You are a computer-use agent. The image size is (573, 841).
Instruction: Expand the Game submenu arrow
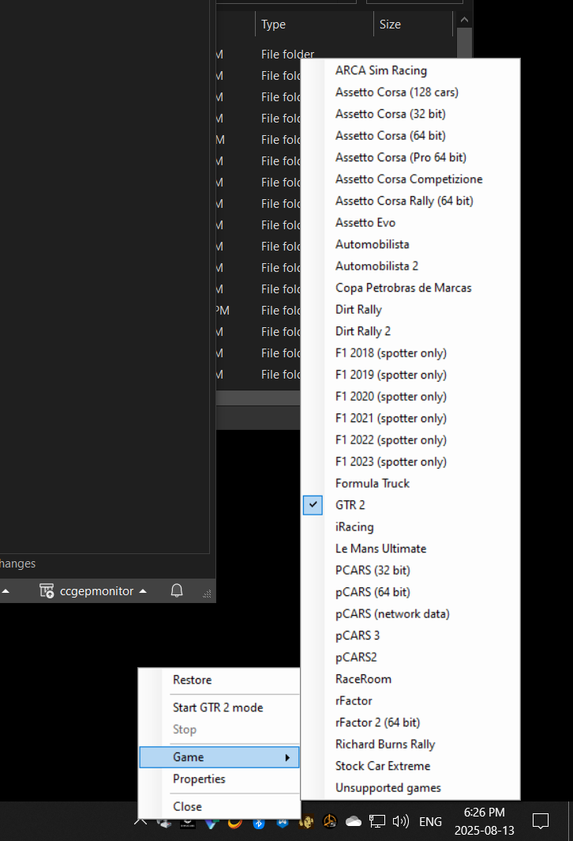287,757
